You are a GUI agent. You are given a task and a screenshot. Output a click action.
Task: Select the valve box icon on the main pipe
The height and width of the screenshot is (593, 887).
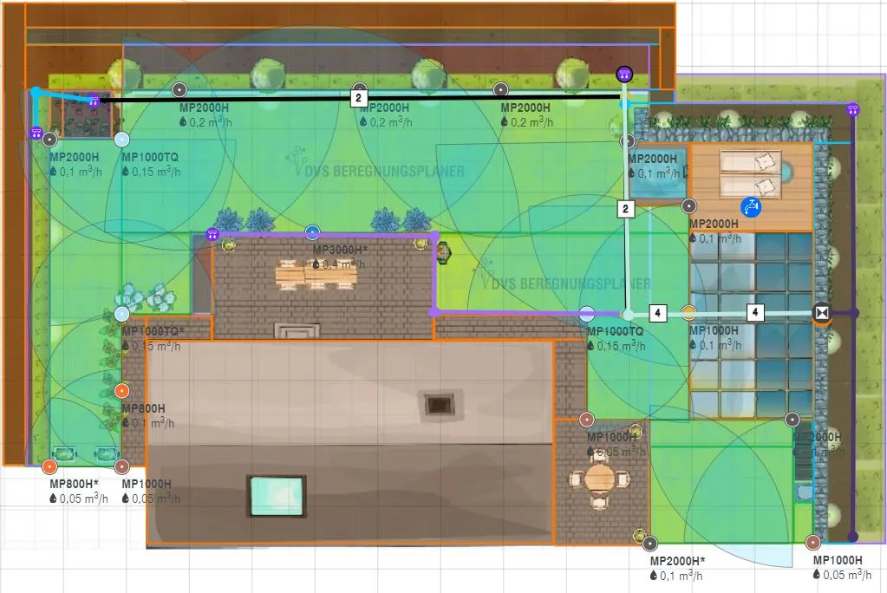coord(822,313)
